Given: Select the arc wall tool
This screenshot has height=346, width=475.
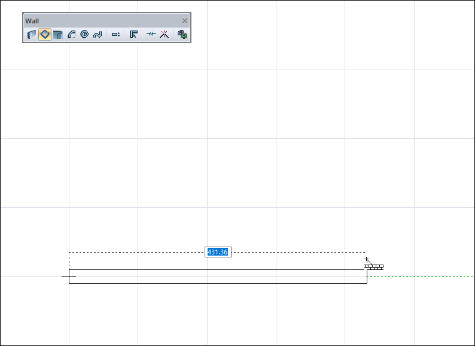Looking at the screenshot, I should coord(71,34).
